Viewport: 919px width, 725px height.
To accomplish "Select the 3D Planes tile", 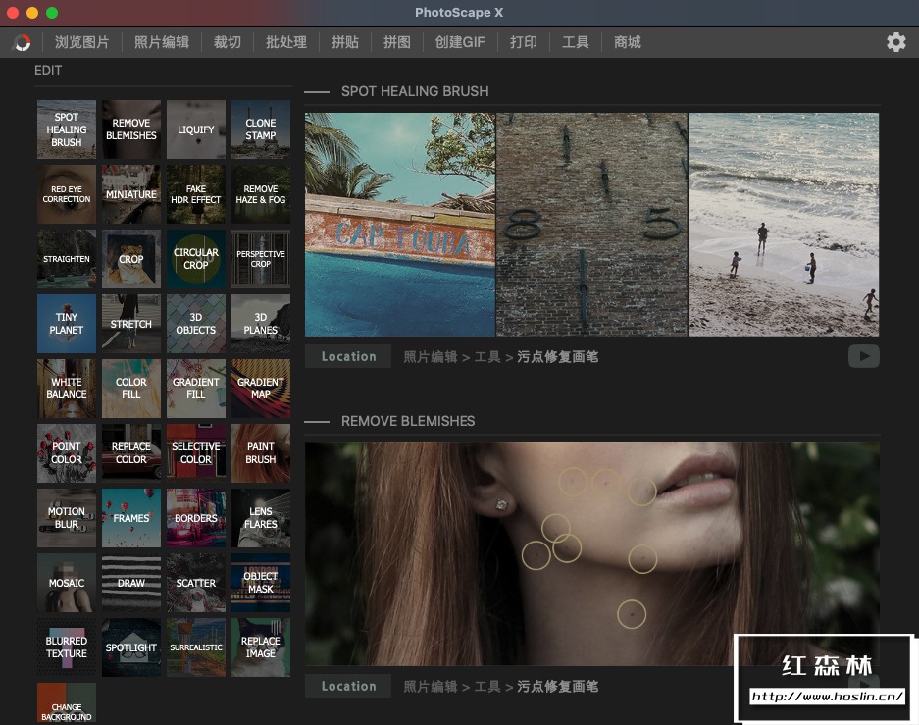I will coord(261,324).
